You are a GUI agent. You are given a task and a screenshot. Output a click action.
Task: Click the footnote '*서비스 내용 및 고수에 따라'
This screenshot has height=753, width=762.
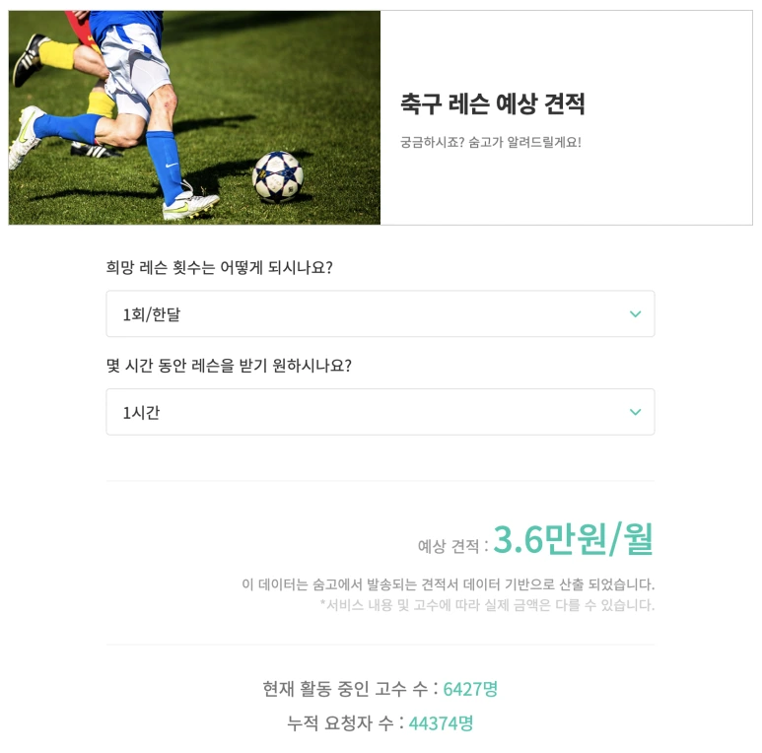coord(487,605)
